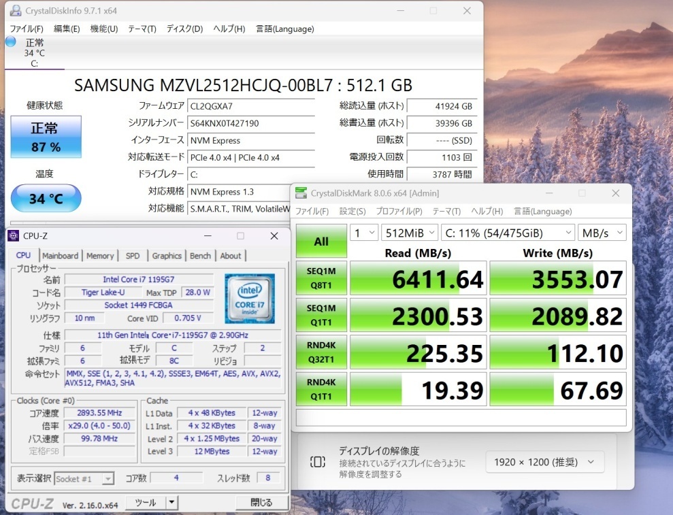Click the serial number field S64KNX0T427190
This screenshot has width=673, height=515.
pos(251,123)
